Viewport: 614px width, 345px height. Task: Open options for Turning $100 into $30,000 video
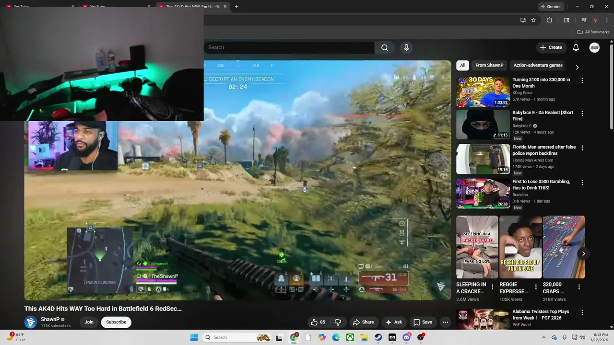pos(582,80)
